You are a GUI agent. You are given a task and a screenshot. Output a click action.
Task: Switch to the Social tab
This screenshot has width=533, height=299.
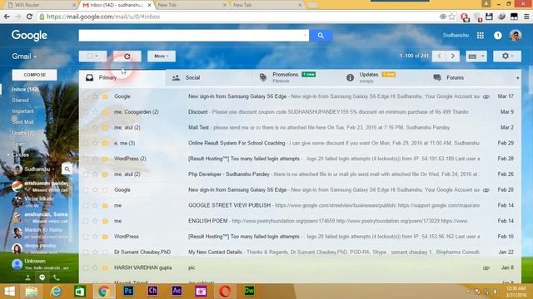tap(209, 77)
